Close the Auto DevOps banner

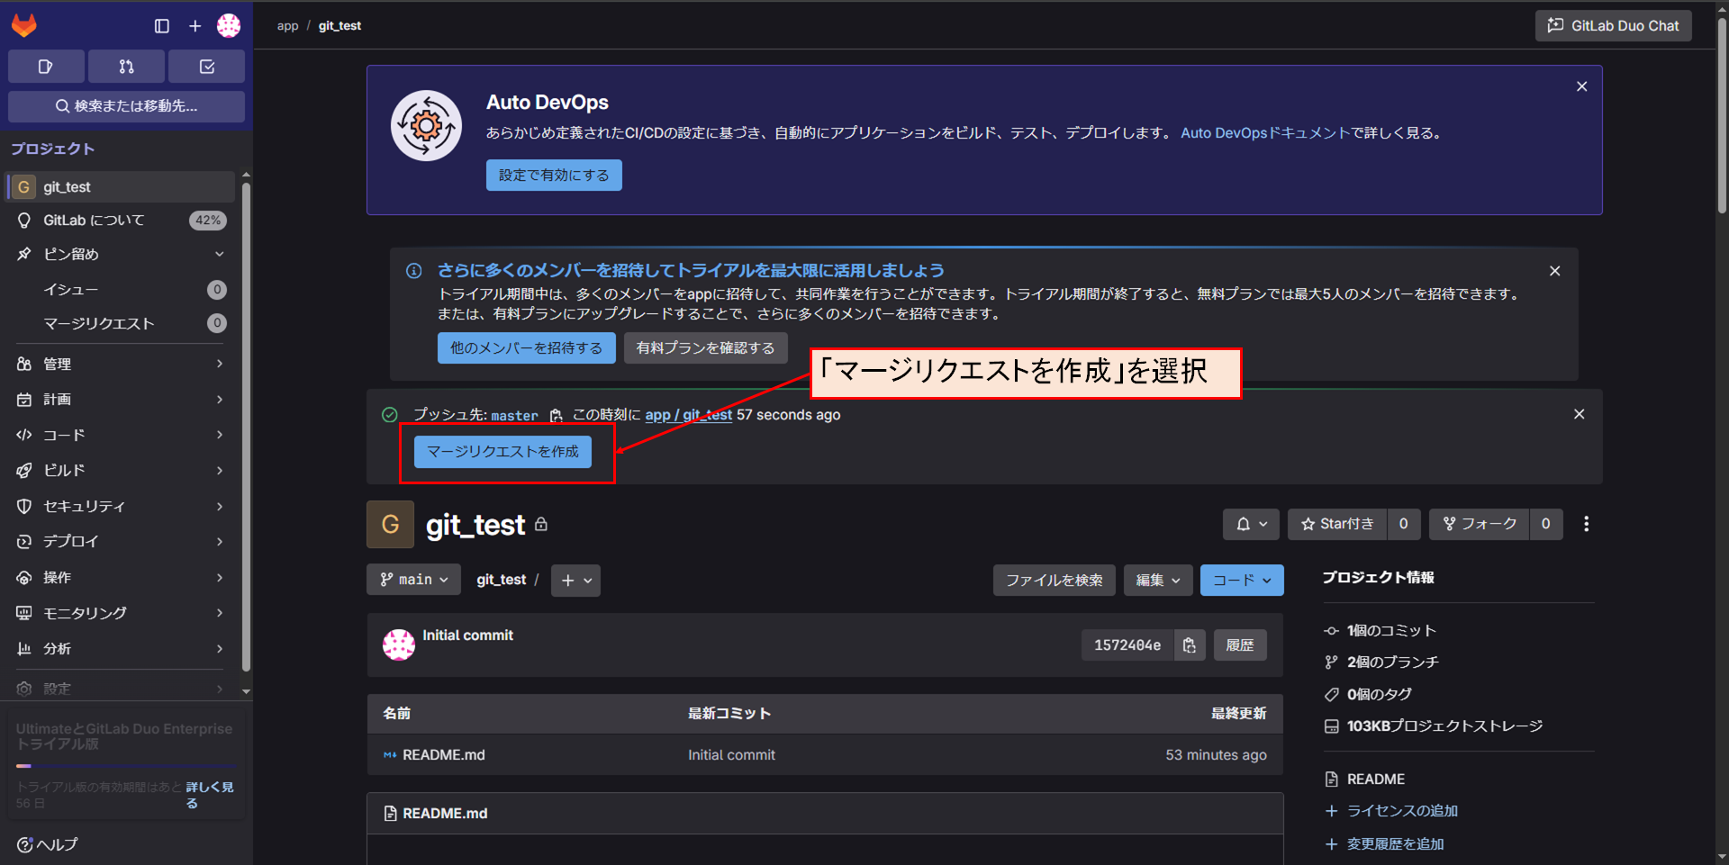(x=1581, y=86)
